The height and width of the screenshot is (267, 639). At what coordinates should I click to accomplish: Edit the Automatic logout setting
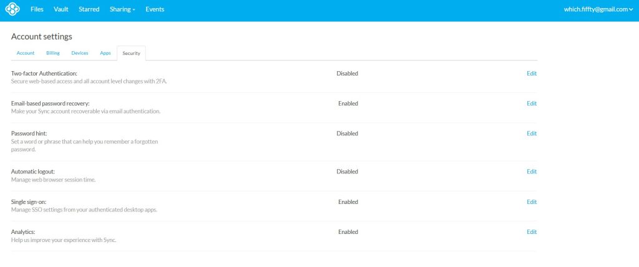tap(532, 172)
